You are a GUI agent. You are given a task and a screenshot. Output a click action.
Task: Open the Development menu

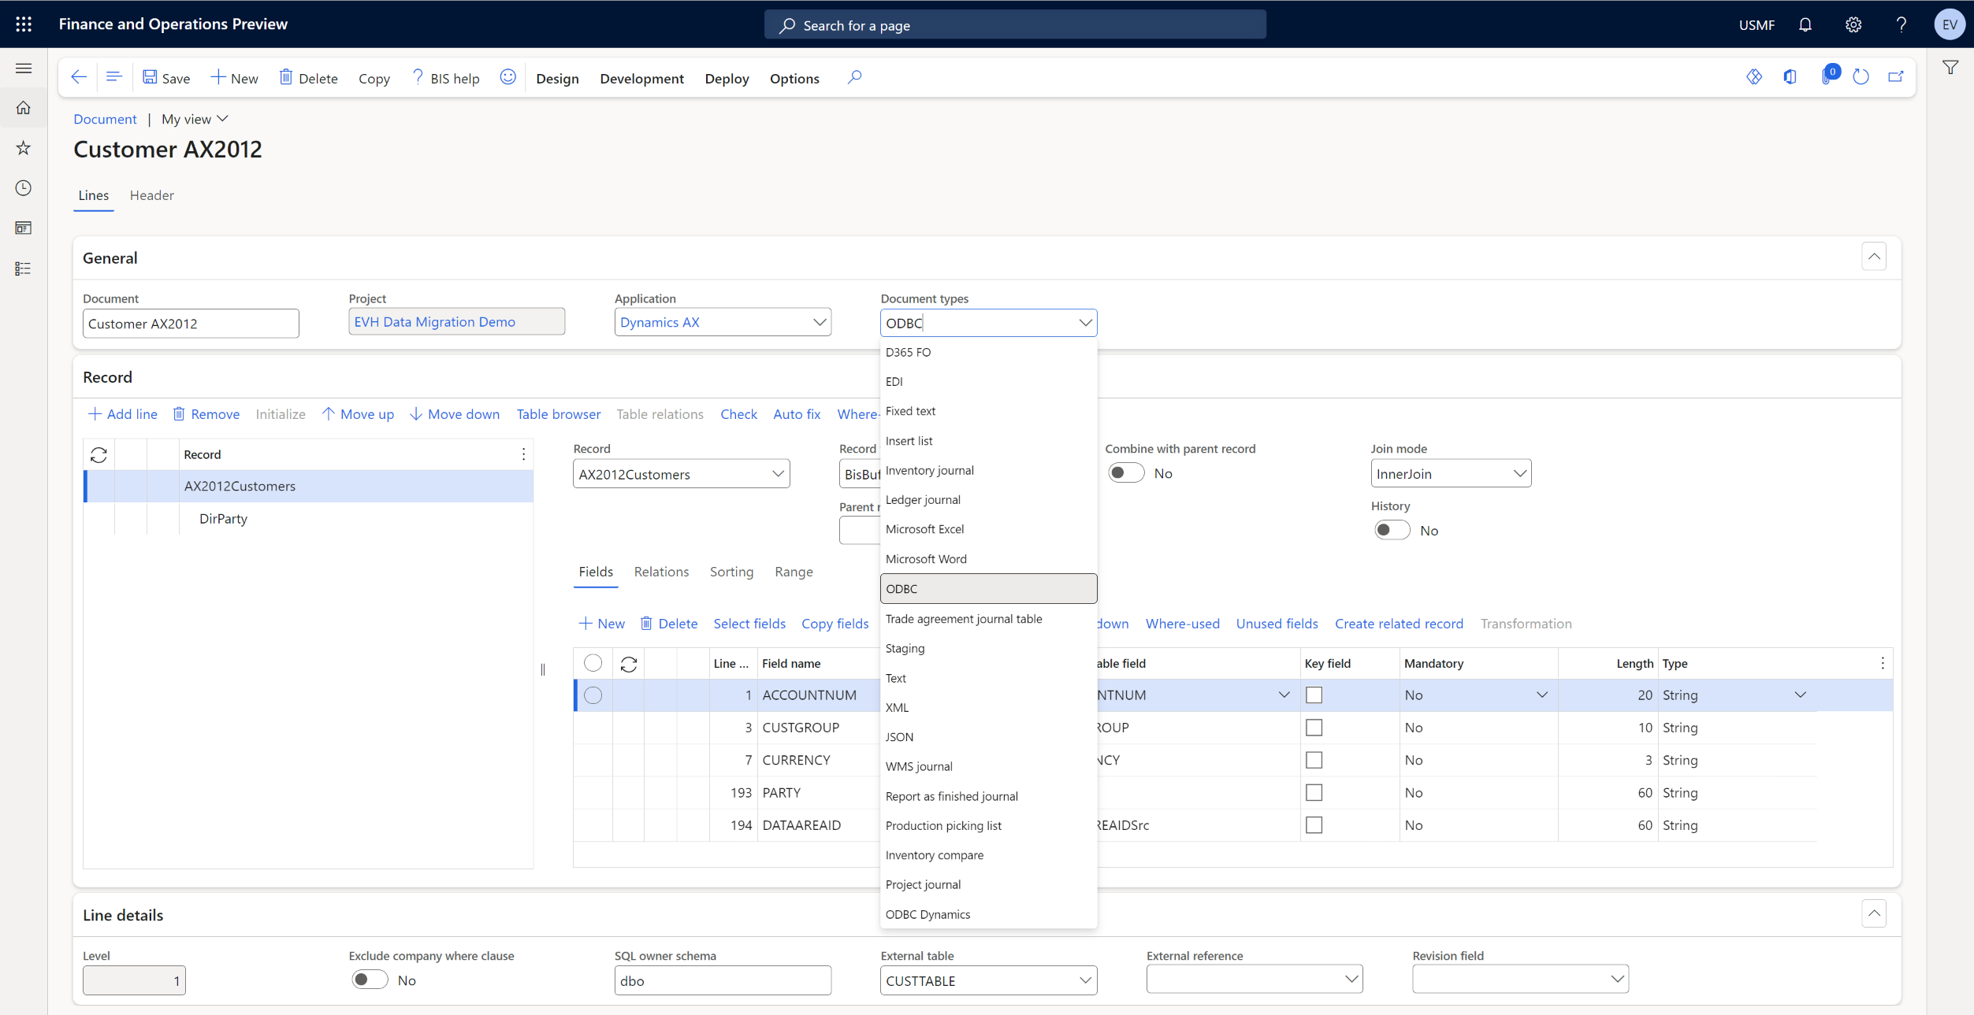641,78
